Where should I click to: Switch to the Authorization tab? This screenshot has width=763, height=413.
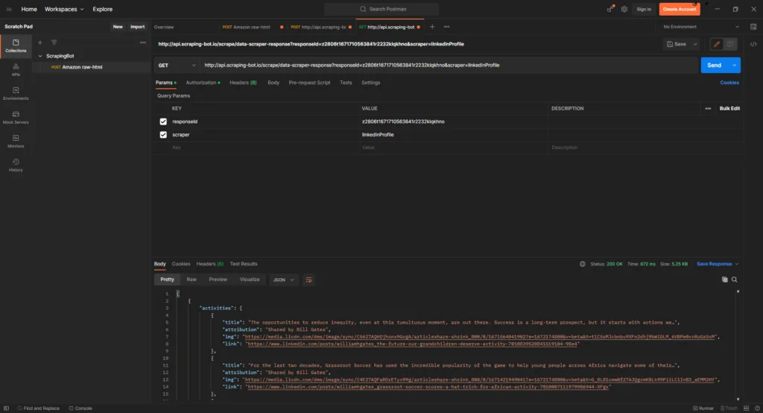tap(202, 83)
